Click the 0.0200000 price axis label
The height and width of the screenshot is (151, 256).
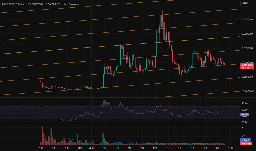click(247, 34)
